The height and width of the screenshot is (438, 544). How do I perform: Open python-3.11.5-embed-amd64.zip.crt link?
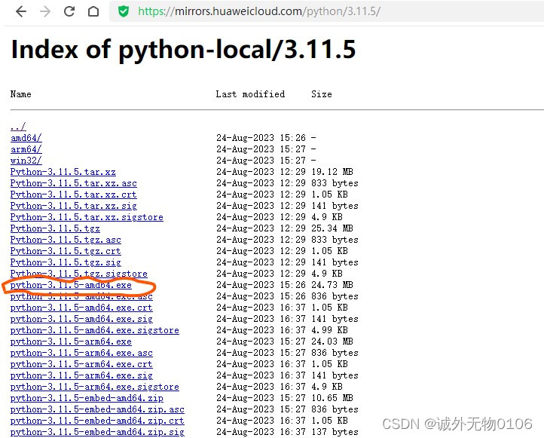(97, 421)
